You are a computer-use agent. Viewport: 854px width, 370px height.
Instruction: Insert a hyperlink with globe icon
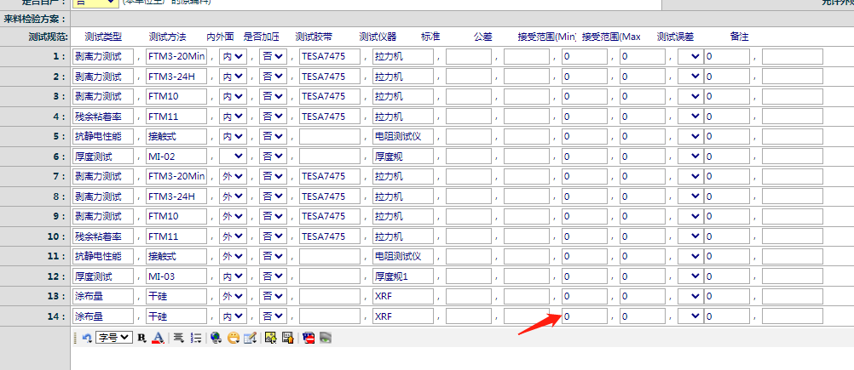pos(216,338)
